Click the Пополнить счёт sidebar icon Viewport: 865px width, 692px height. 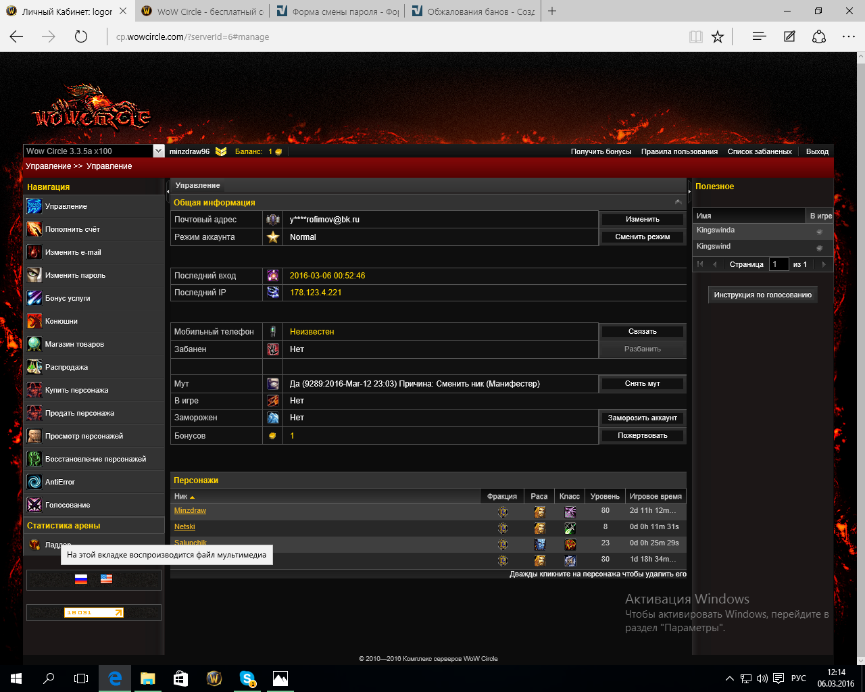(34, 230)
